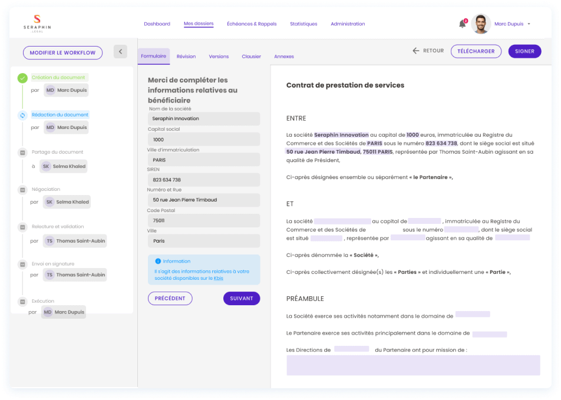561x400 pixels.
Task: Click Marc Dupuis profile avatar
Action: [481, 24]
